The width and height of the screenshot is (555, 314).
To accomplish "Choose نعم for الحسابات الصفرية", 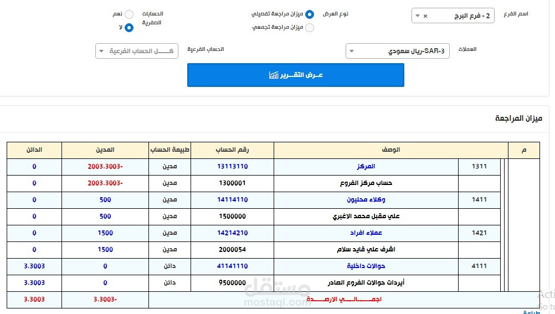I will click(129, 14).
